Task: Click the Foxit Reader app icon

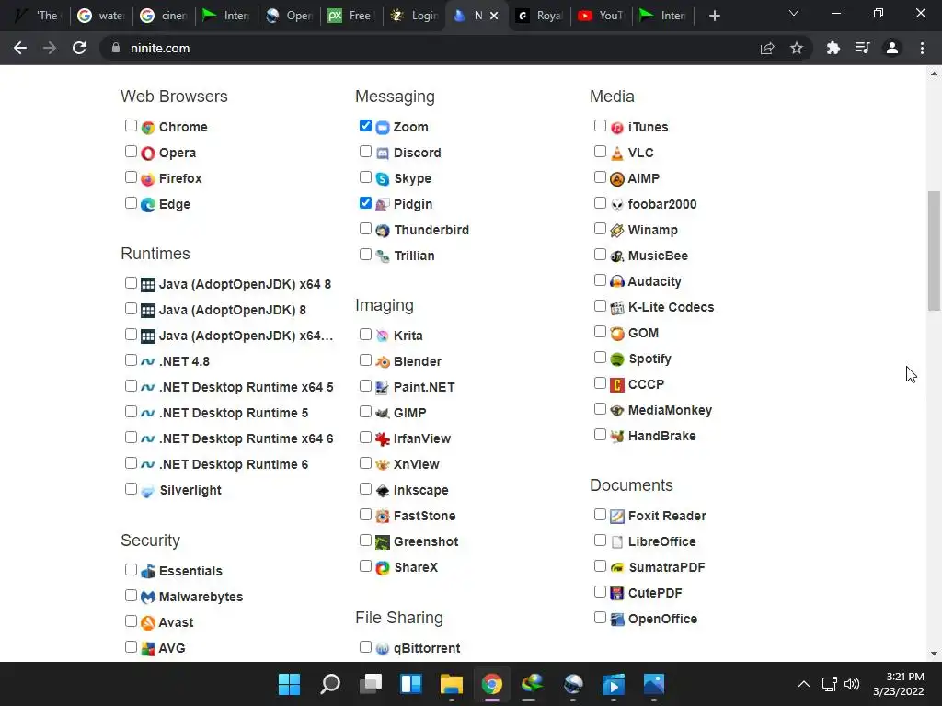Action: (x=617, y=517)
